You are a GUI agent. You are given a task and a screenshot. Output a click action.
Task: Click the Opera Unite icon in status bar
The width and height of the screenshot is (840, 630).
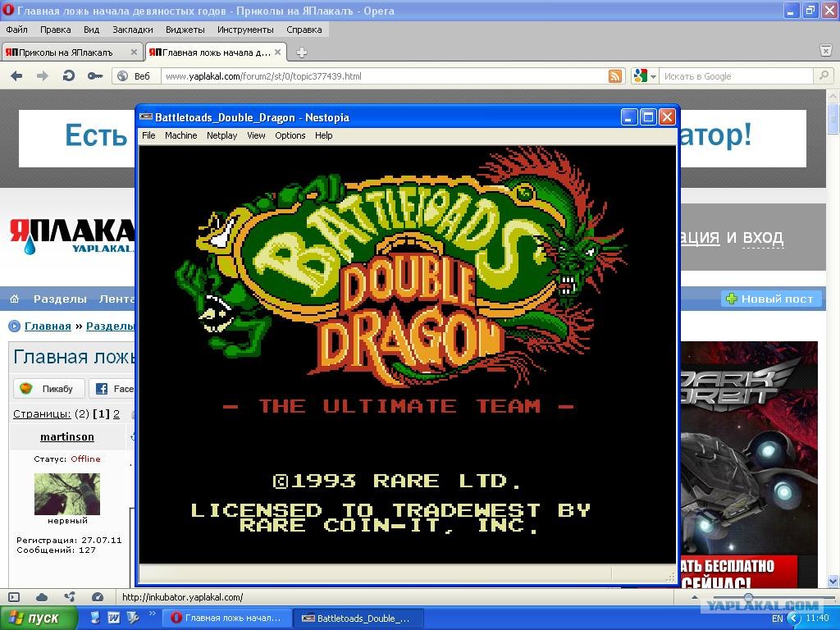point(70,597)
